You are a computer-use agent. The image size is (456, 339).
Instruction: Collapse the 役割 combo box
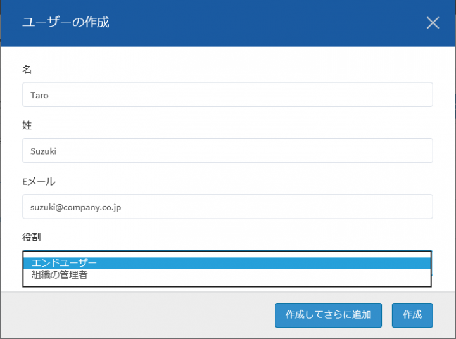[x=227, y=253]
